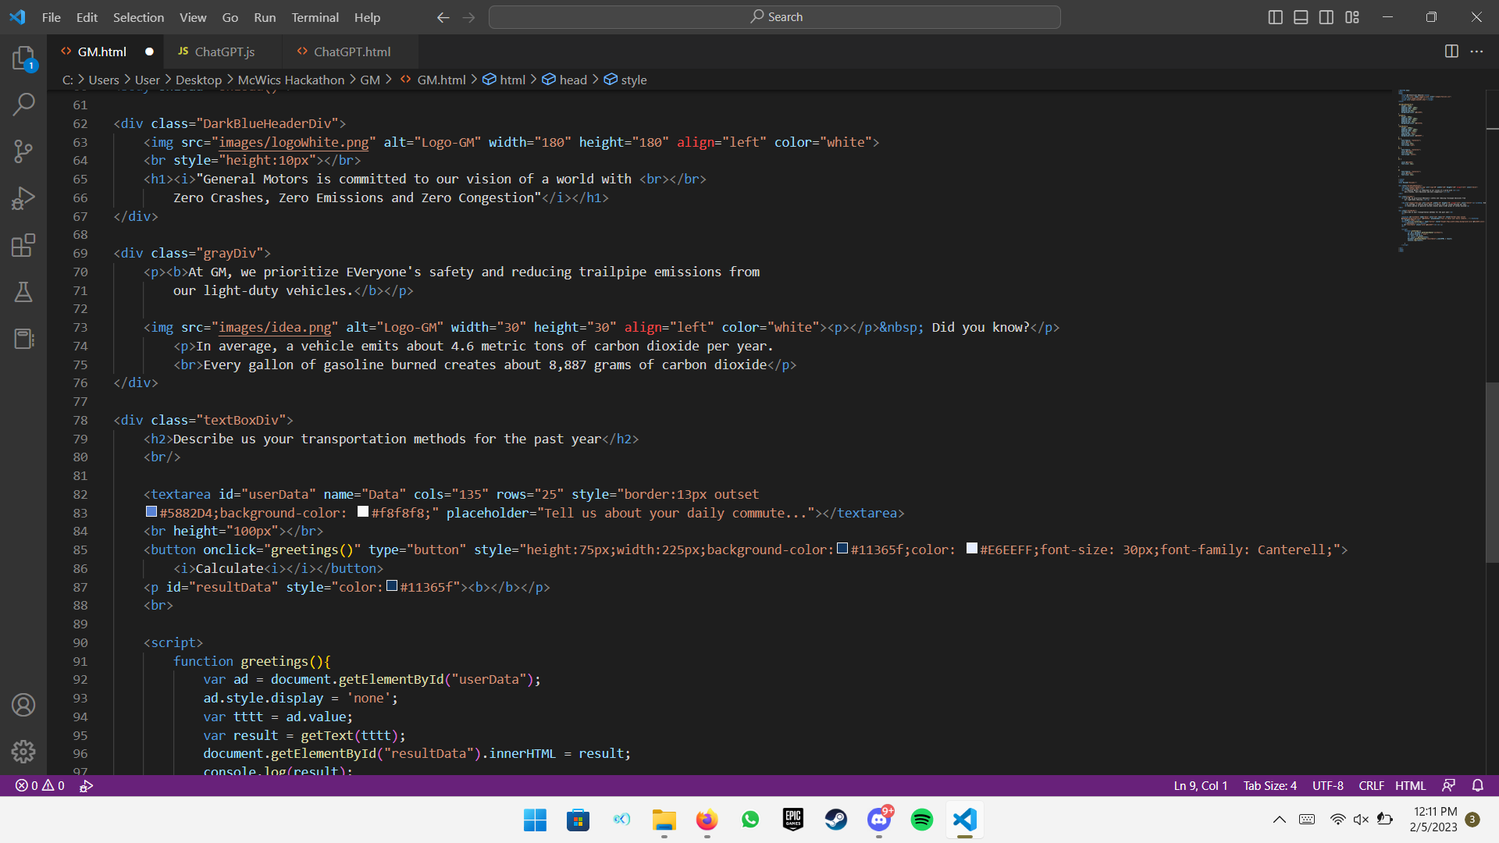Change language mode from HTML
This screenshot has width=1499, height=843.
(x=1410, y=785)
